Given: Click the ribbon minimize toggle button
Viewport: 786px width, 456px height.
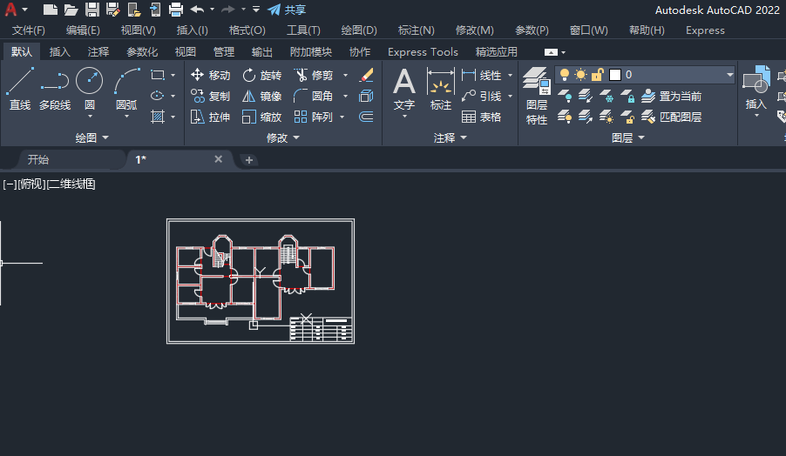Looking at the screenshot, I should coord(551,52).
